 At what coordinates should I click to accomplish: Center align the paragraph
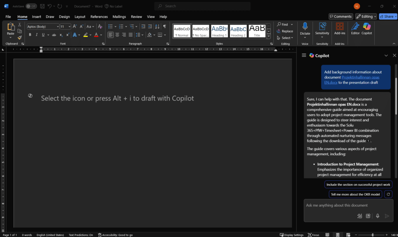click(117, 35)
